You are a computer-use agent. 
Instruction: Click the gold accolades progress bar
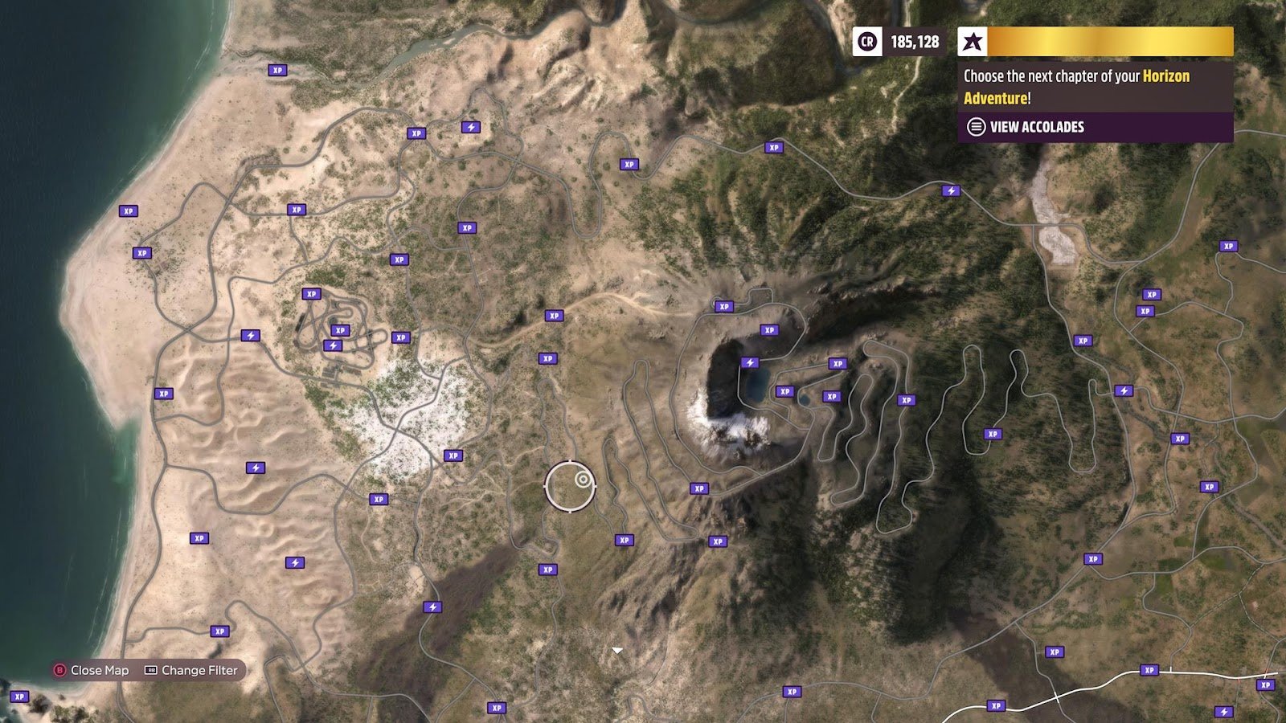[x=1110, y=42]
